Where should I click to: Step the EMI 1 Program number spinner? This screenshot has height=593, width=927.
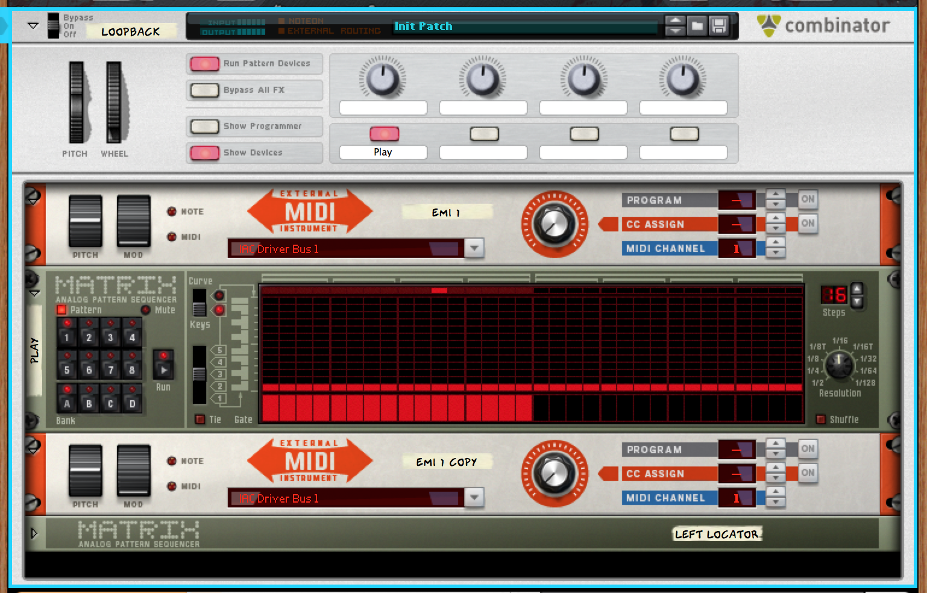pyautogui.click(x=776, y=199)
